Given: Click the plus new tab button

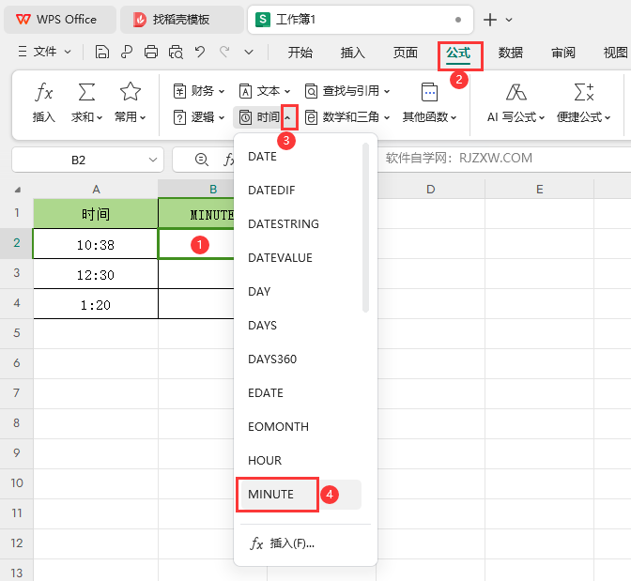Looking at the screenshot, I should click(x=490, y=20).
